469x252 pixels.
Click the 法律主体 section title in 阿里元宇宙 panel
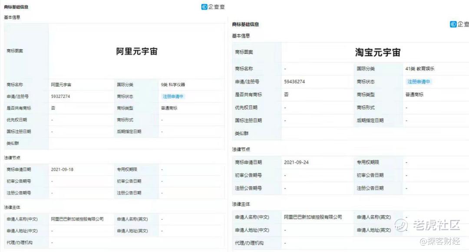point(12,207)
